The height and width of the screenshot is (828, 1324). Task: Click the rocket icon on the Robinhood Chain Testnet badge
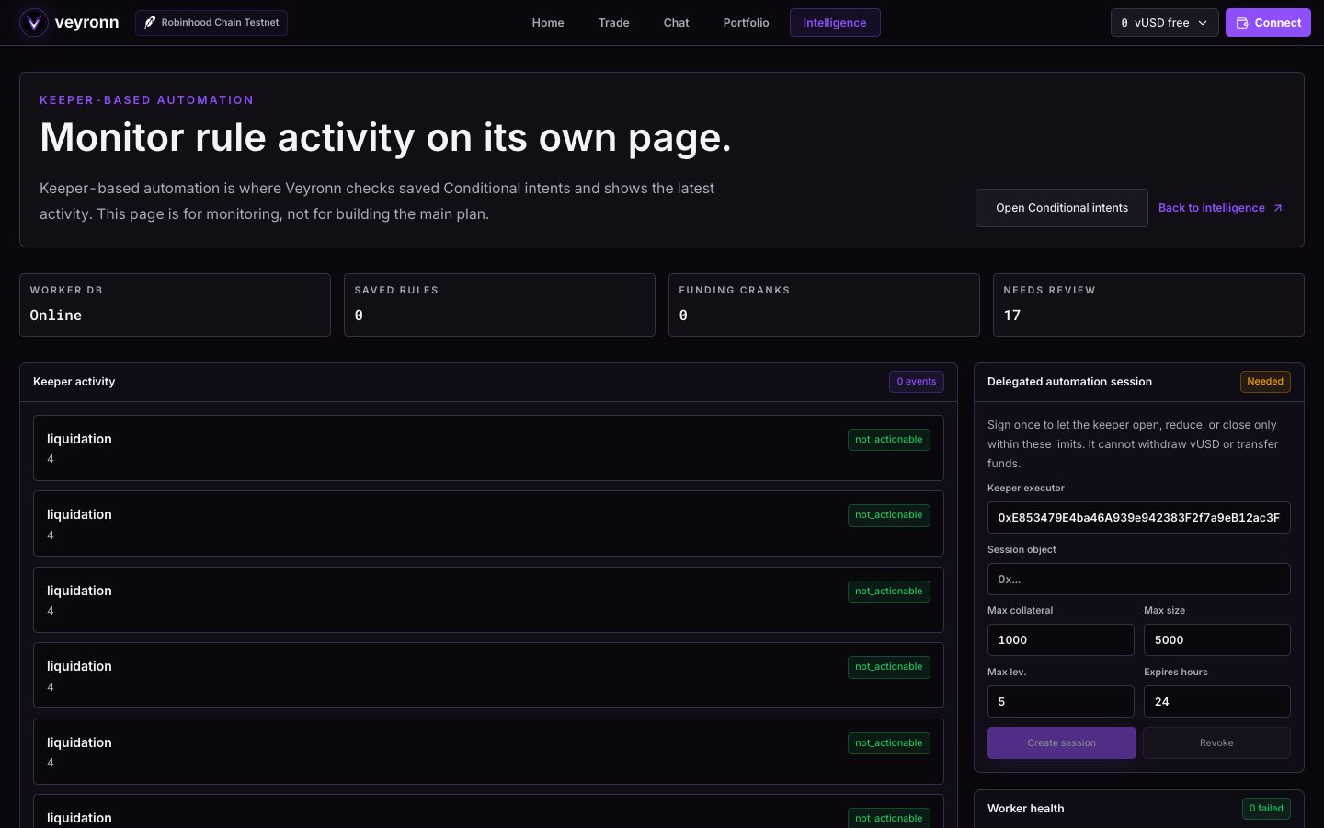(x=150, y=22)
